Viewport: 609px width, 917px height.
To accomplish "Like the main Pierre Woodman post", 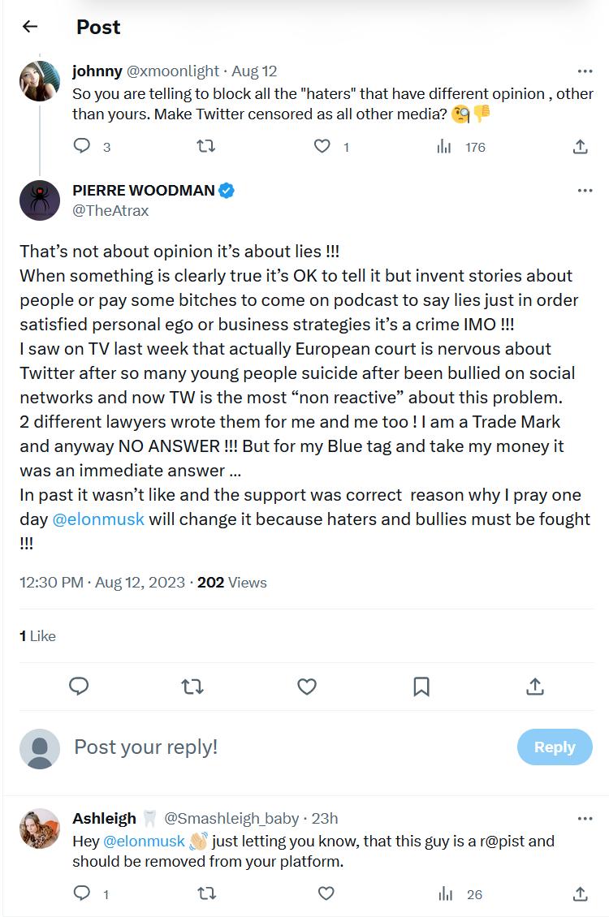I will pos(307,687).
